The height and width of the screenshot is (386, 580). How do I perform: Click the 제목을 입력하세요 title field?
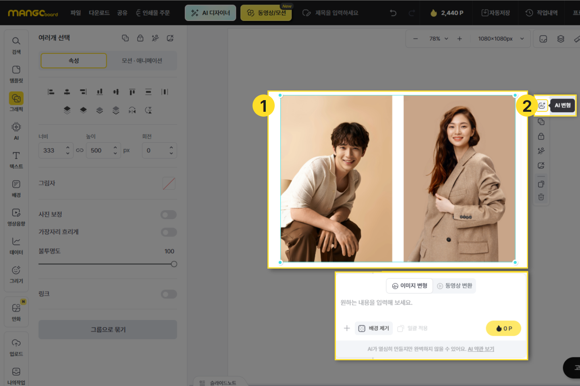pyautogui.click(x=337, y=13)
